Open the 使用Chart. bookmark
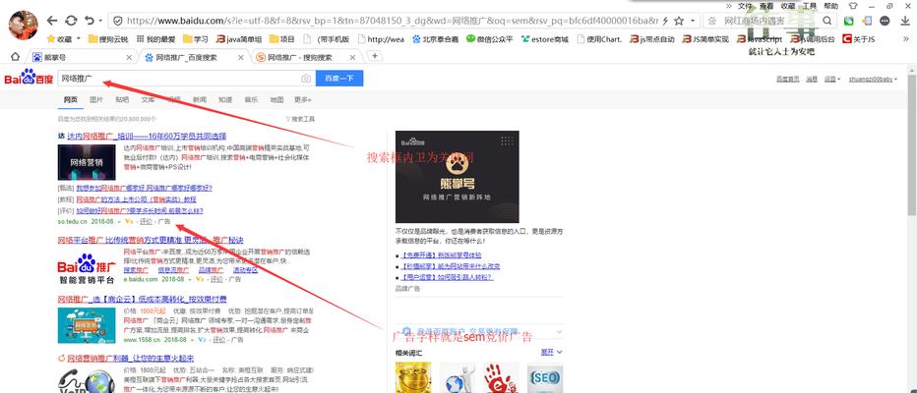917x393 pixels. point(599,39)
